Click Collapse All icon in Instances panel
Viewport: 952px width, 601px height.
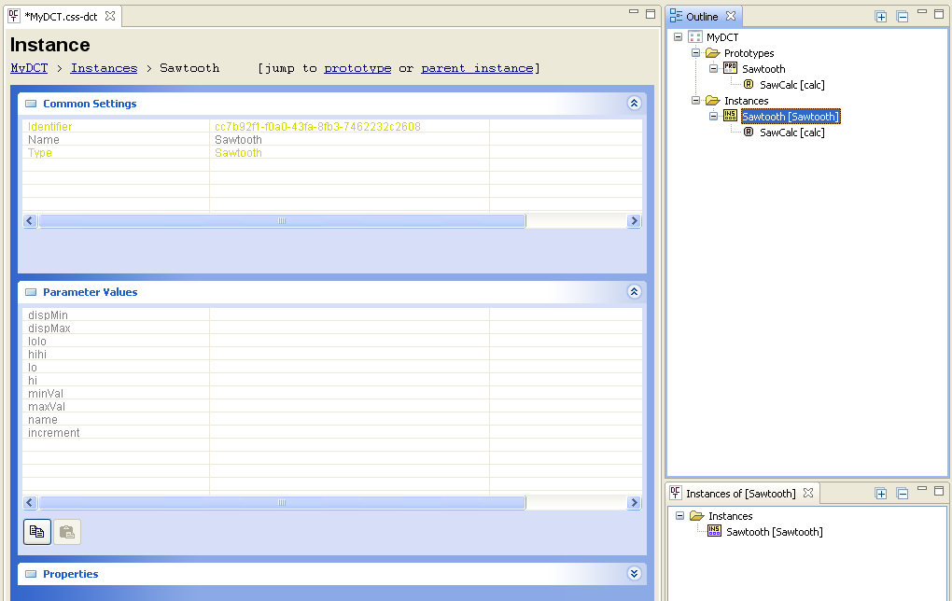902,494
